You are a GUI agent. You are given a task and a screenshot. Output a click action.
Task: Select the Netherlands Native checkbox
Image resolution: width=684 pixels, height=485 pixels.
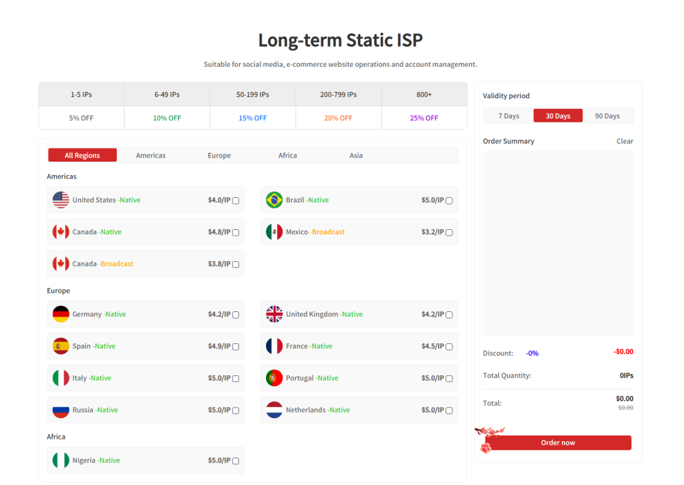[x=449, y=411]
